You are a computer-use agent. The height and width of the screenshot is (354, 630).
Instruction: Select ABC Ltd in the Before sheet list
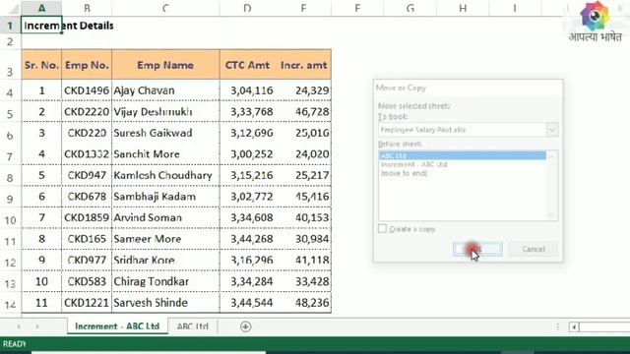463,155
